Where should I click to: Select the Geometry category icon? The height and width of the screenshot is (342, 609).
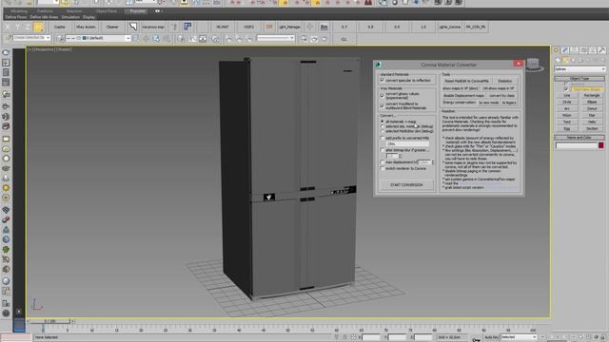[x=558, y=60]
